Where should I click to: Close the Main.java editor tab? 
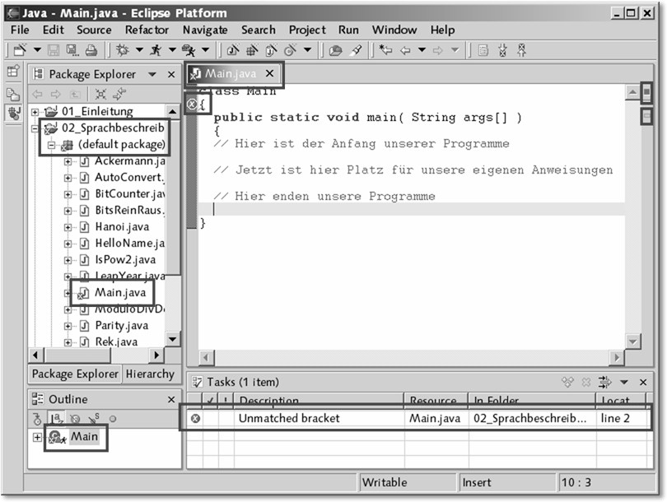tap(269, 73)
